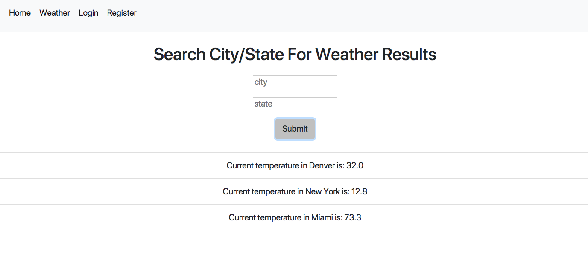
Task: Click into the state text box
Action: point(295,104)
